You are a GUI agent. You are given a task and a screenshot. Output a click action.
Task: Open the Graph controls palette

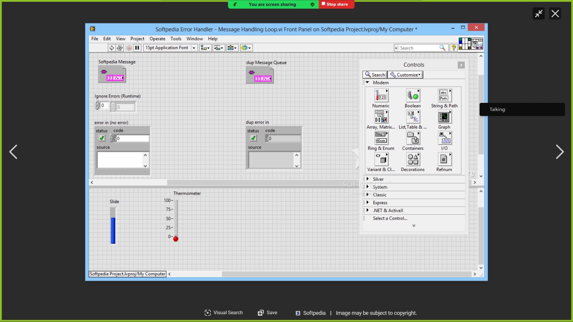point(444,117)
